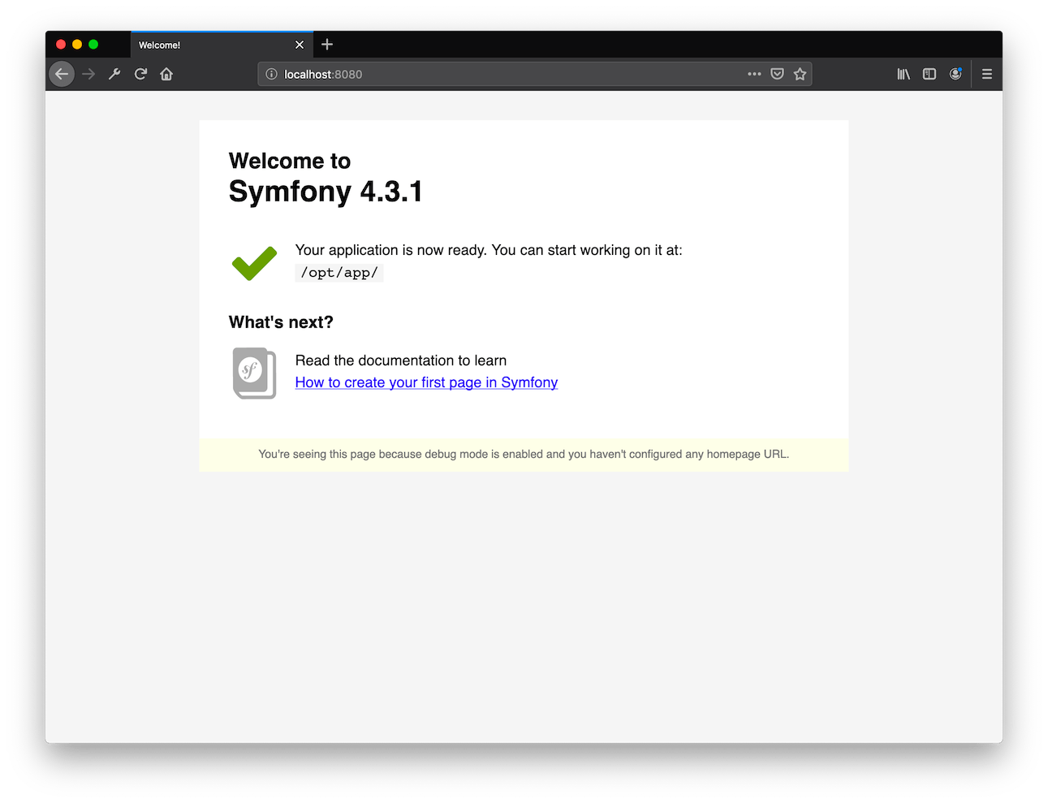The height and width of the screenshot is (803, 1048).
Task: Toggle the sidebar view
Action: point(929,74)
